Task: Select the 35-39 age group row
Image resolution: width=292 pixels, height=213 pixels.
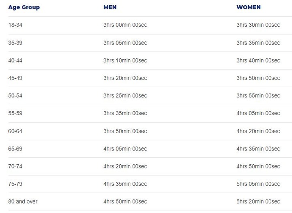Action: click(x=150, y=43)
